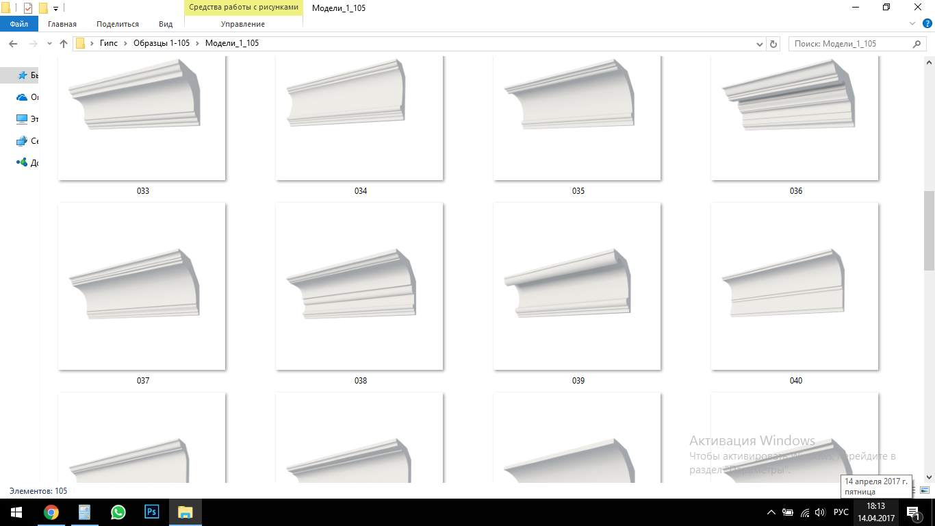This screenshot has width=935, height=526.
Task: Click the Элементов: 105 status text
Action: (x=38, y=491)
